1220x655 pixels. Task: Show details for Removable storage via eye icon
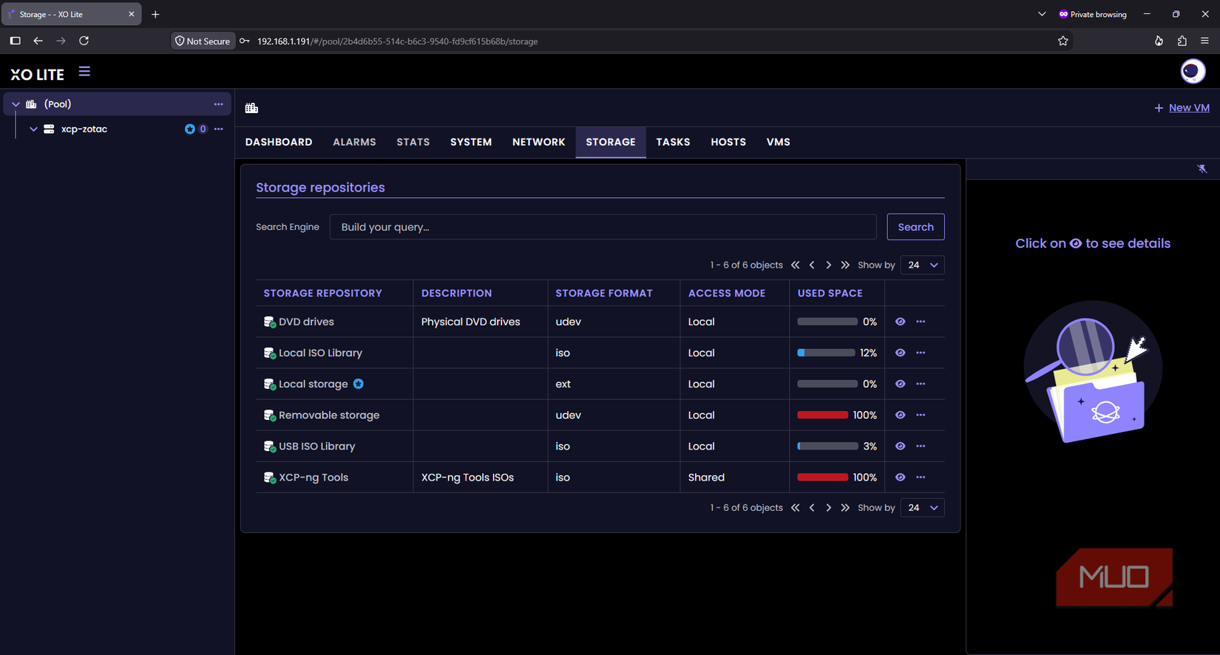900,415
